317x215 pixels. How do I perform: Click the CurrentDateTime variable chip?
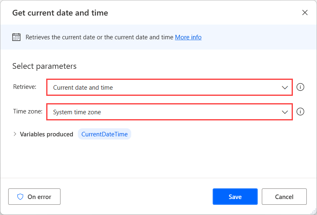[x=104, y=134]
